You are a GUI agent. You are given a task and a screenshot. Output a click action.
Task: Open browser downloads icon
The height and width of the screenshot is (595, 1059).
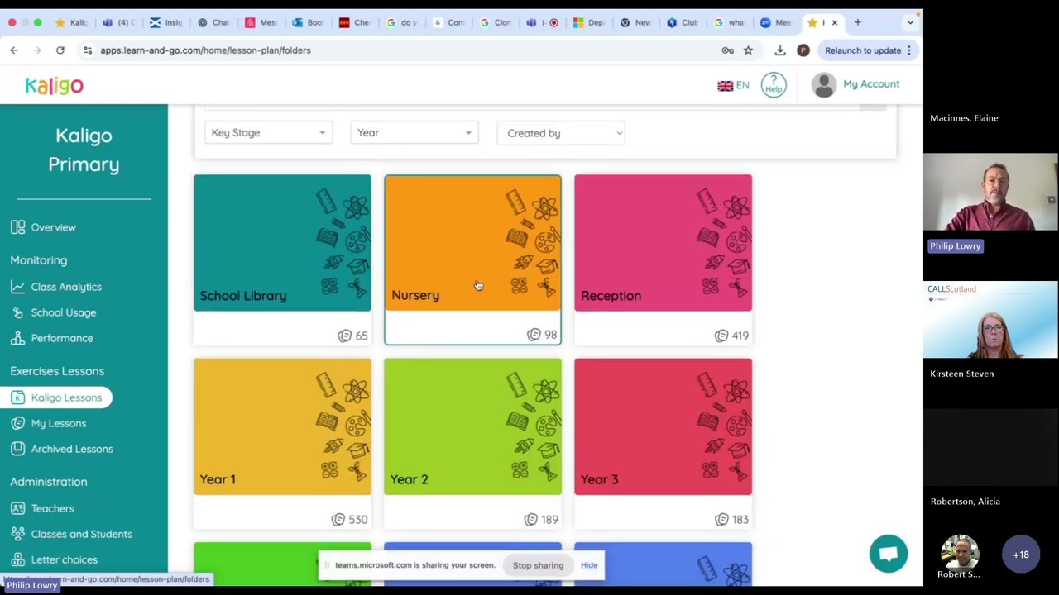point(780,50)
